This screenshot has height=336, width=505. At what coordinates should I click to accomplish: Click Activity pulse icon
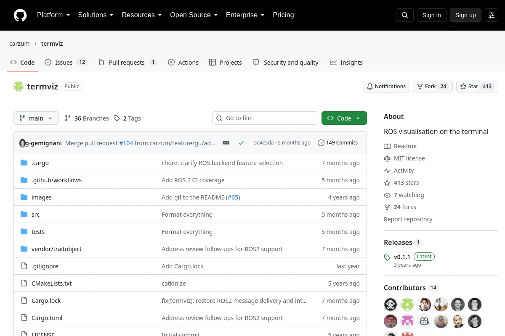point(387,171)
